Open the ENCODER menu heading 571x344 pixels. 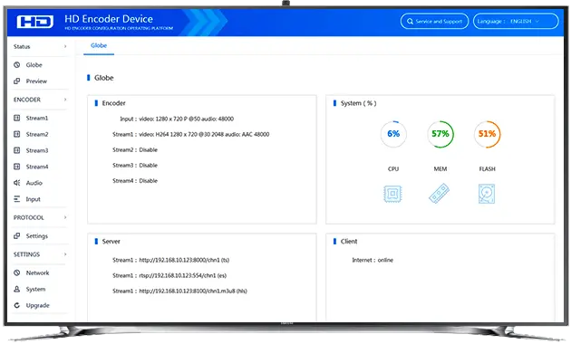pyautogui.click(x=27, y=100)
